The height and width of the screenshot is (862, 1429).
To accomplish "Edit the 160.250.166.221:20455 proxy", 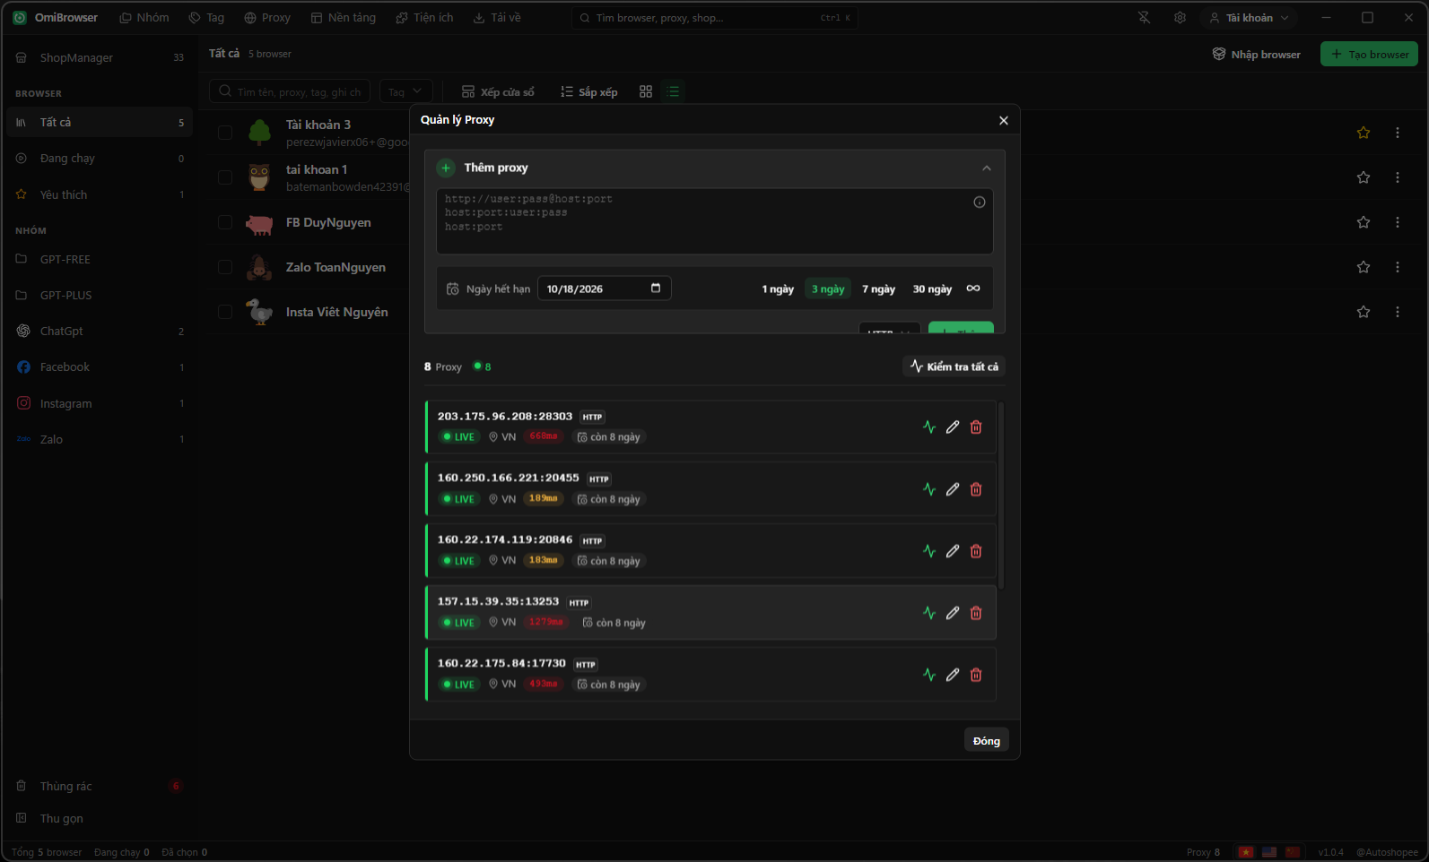I will coord(953,489).
